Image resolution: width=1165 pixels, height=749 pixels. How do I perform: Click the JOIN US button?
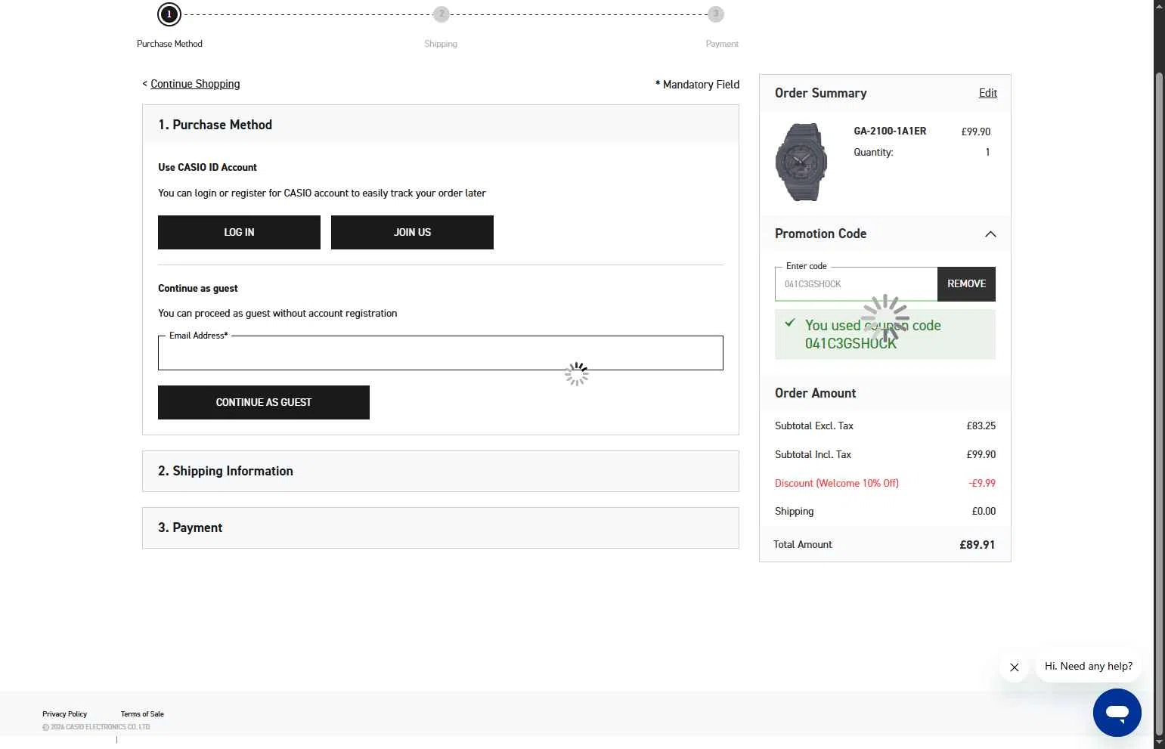[412, 232]
